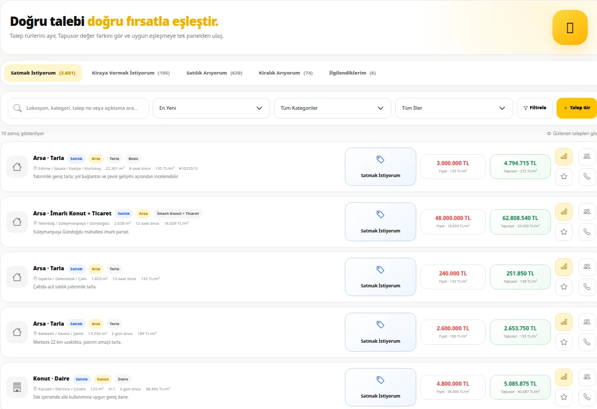Click the large yellow header icon button
597x409 pixels.
coord(570,27)
